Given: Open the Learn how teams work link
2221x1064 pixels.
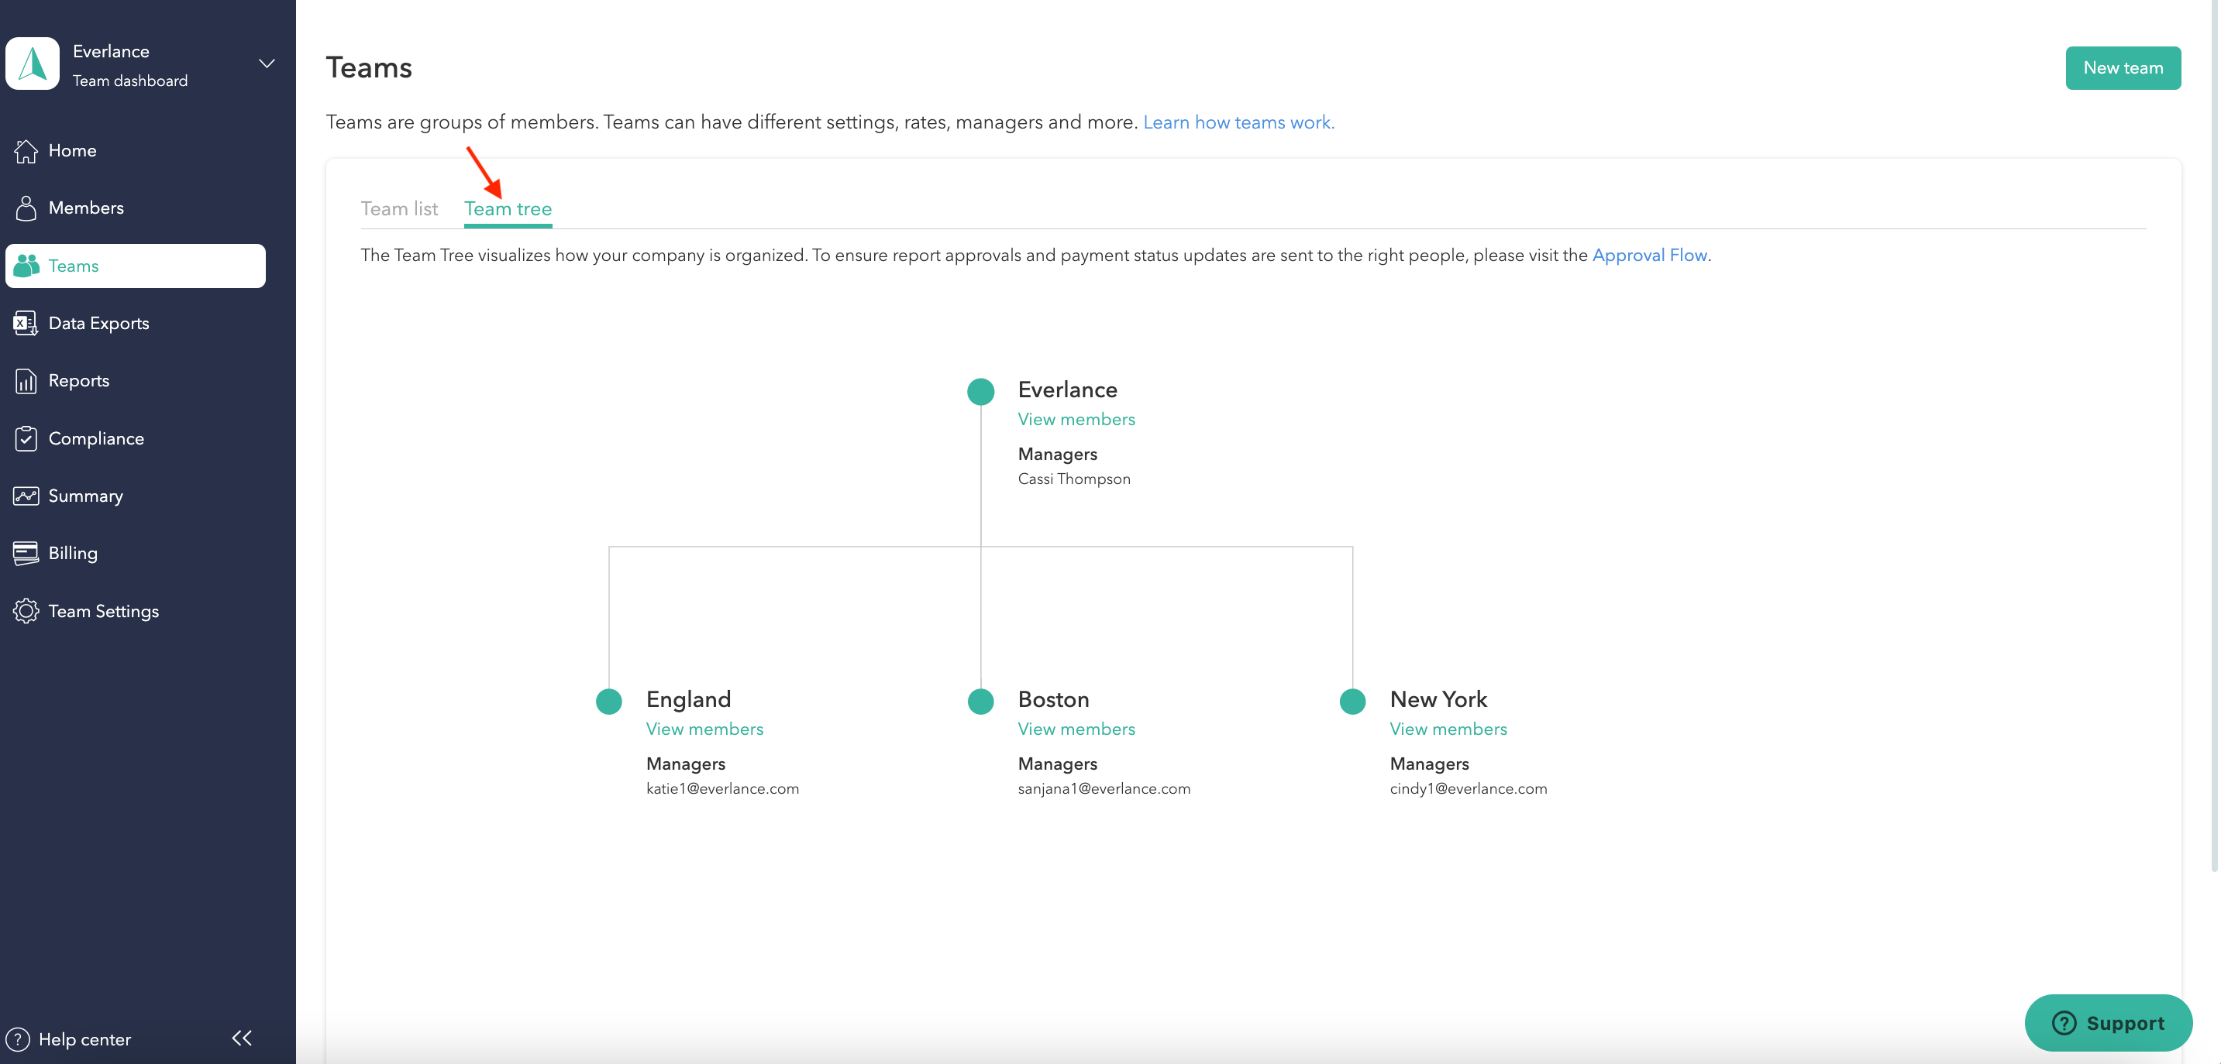Looking at the screenshot, I should pyautogui.click(x=1238, y=122).
